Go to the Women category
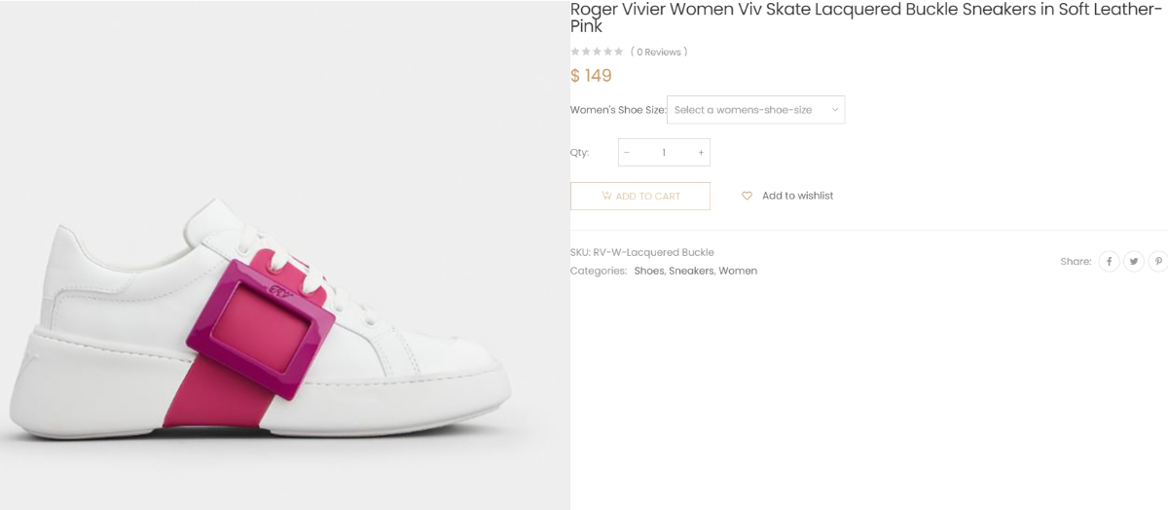 (x=738, y=271)
